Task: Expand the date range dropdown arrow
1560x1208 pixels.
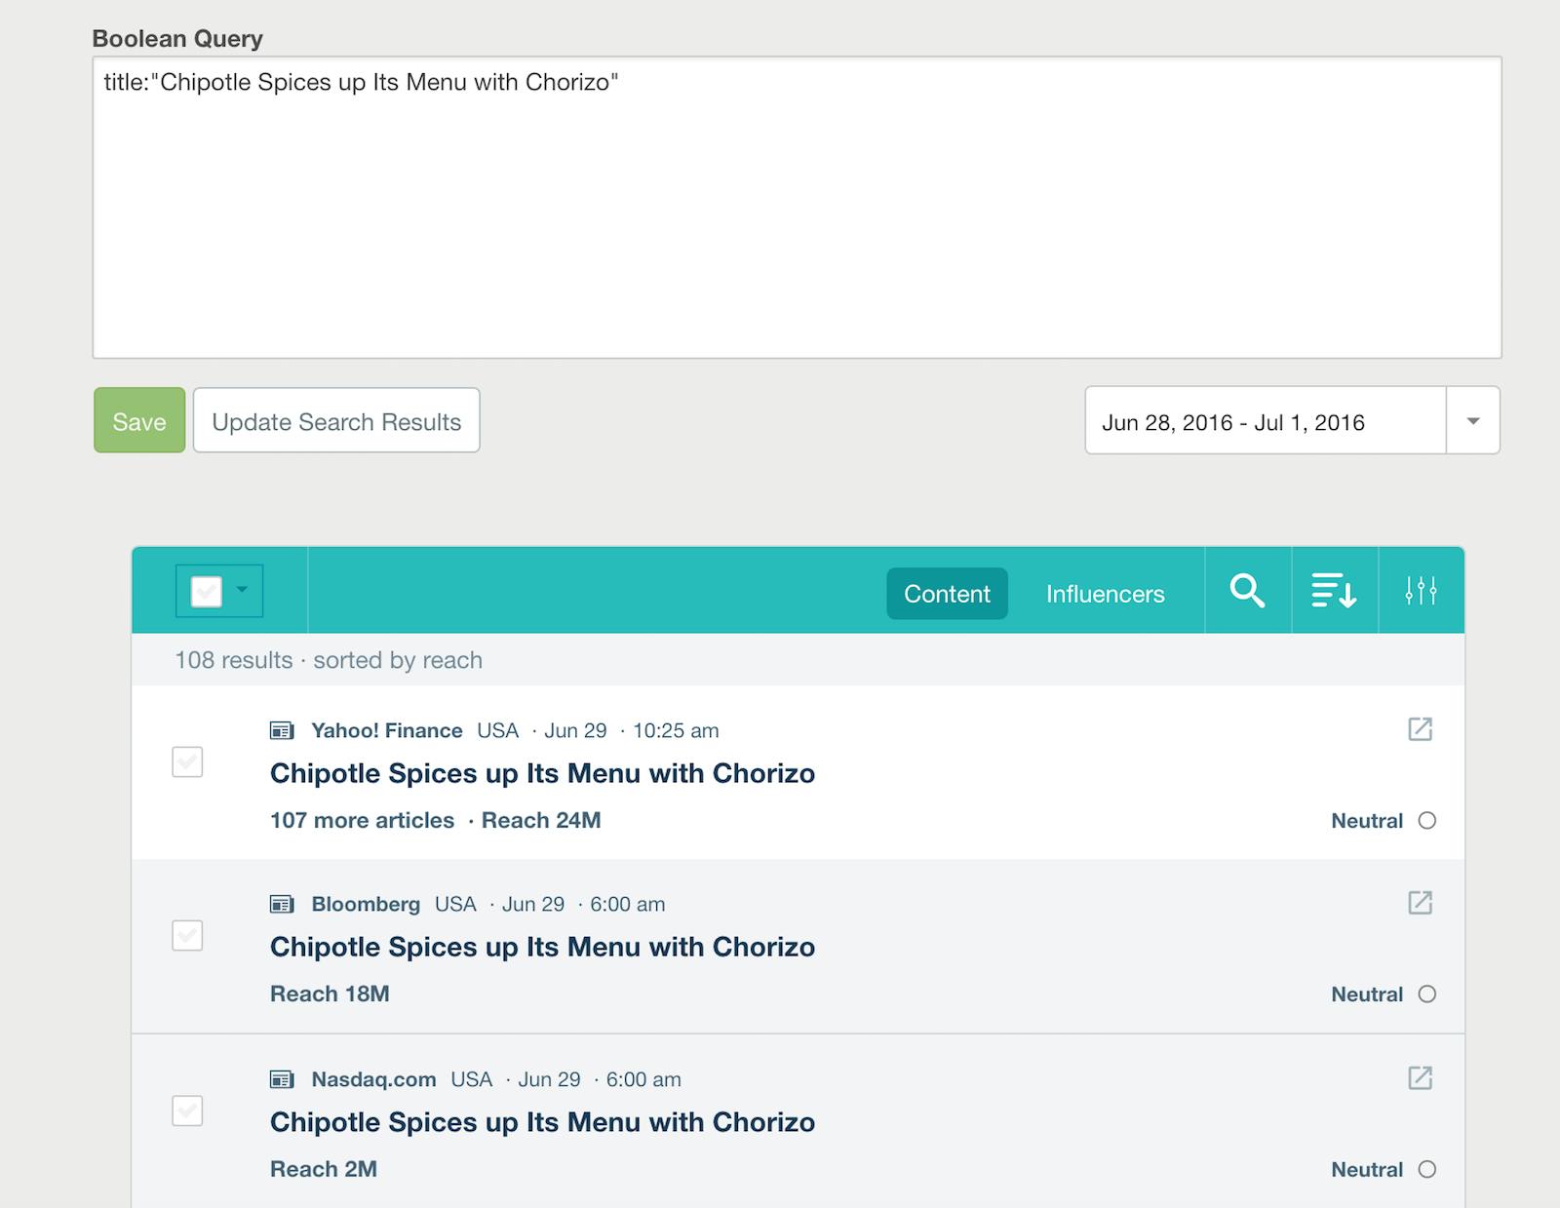Action: [x=1473, y=421]
